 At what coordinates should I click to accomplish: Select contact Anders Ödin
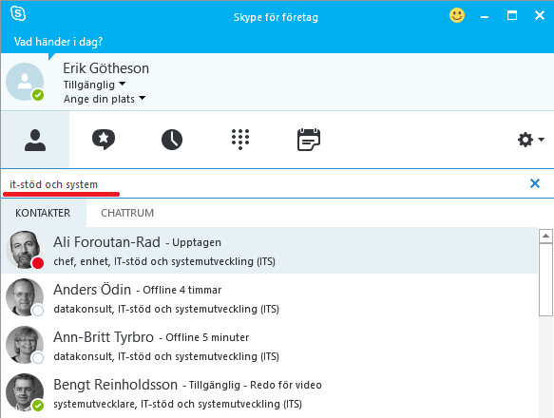point(270,297)
